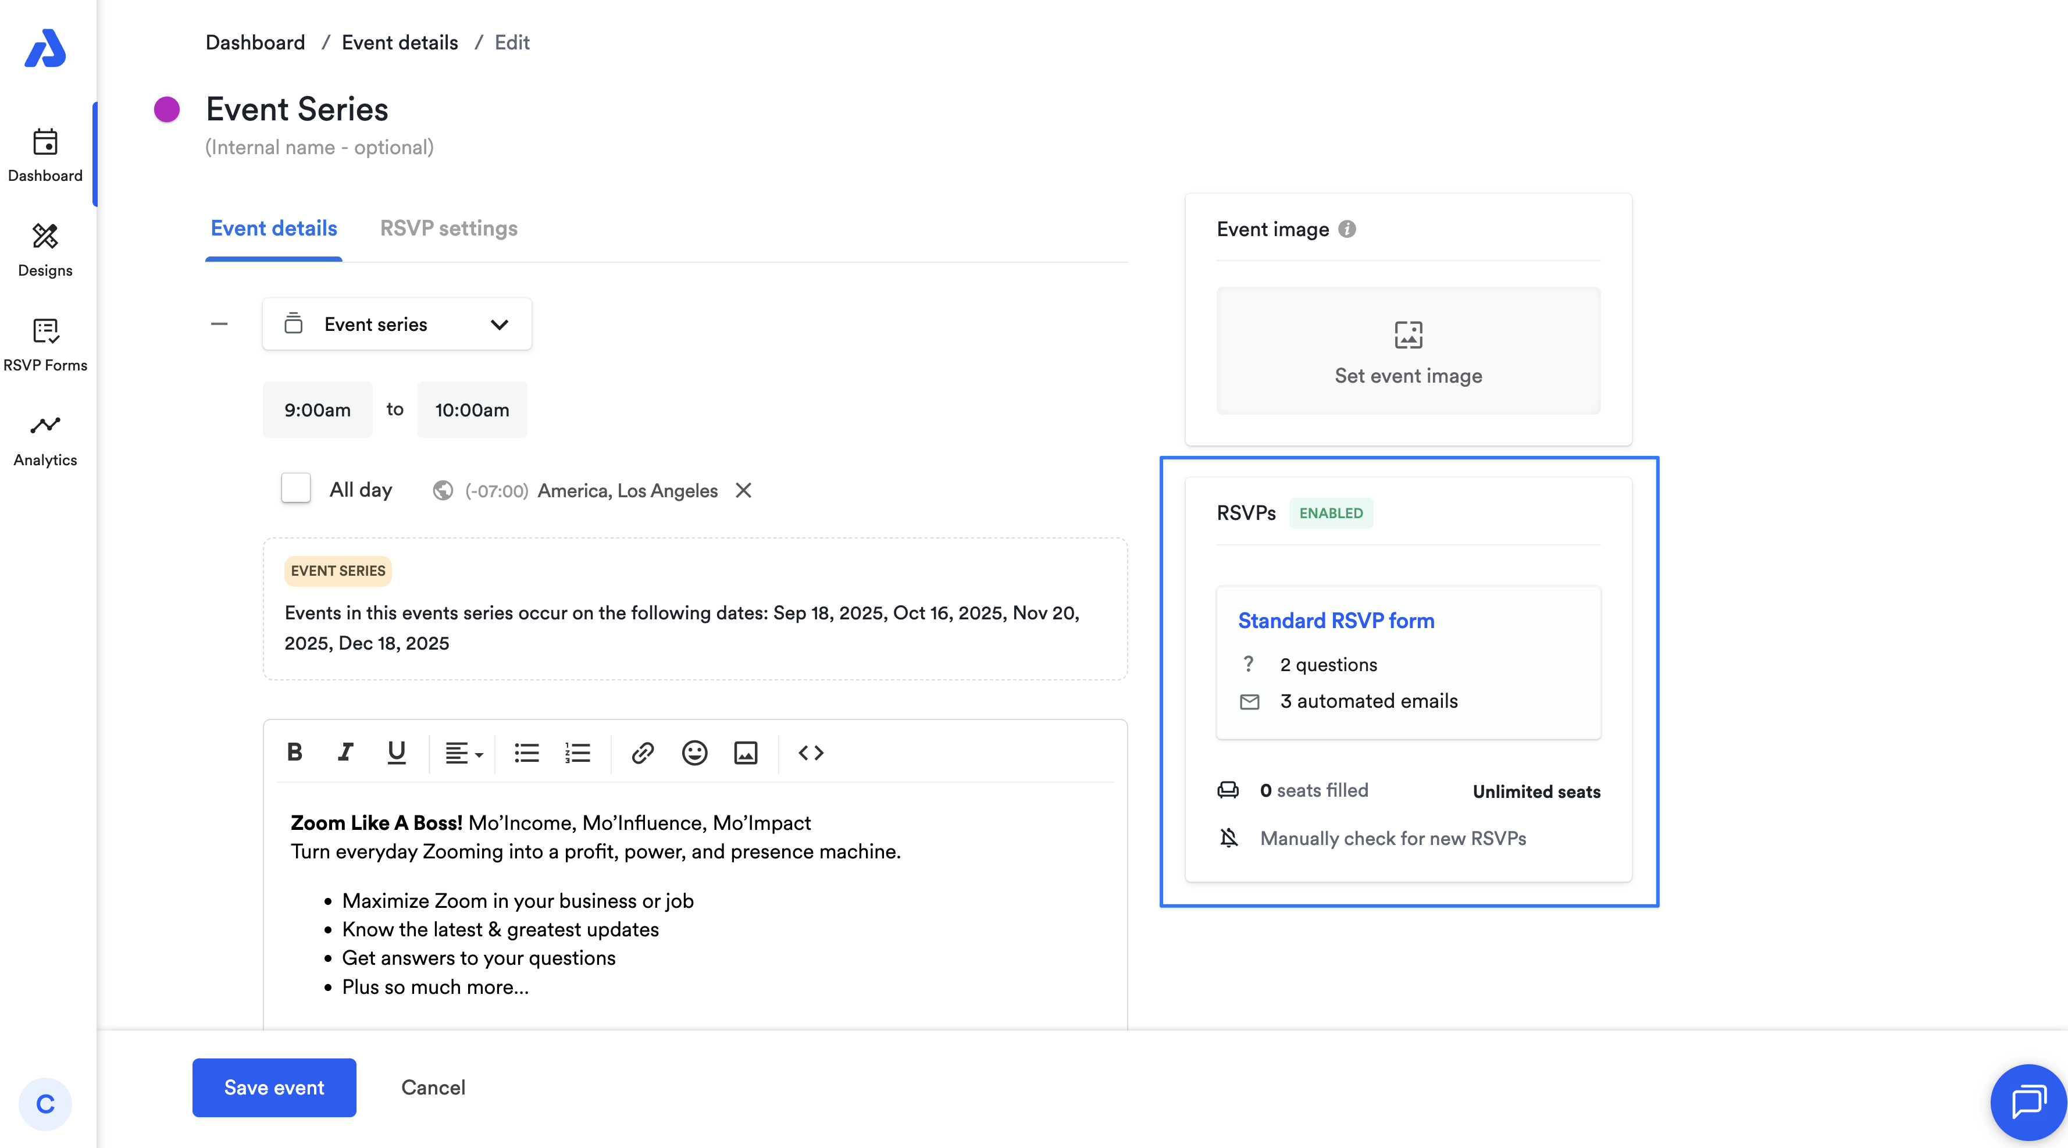2068x1148 pixels.
Task: Open text alignment dropdown
Action: tap(463, 752)
